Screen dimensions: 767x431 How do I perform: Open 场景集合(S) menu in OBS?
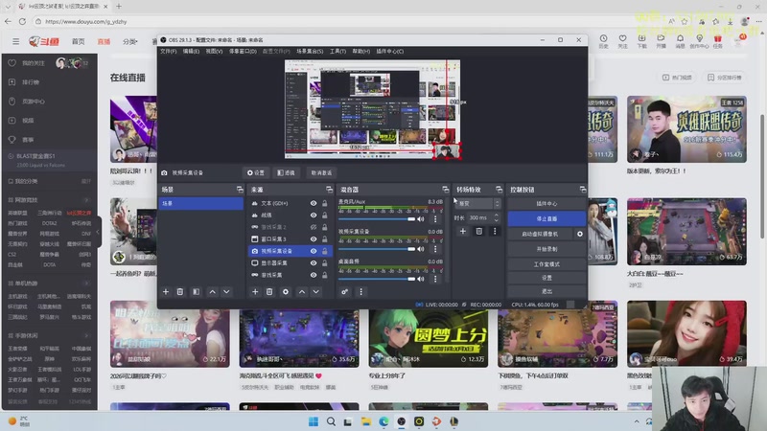(x=310, y=52)
